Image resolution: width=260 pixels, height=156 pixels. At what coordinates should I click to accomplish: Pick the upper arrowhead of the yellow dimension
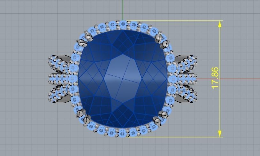(220, 24)
